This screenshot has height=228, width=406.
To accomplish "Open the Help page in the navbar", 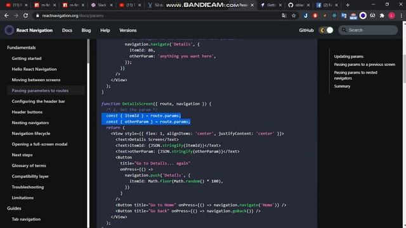I will [x=105, y=30].
